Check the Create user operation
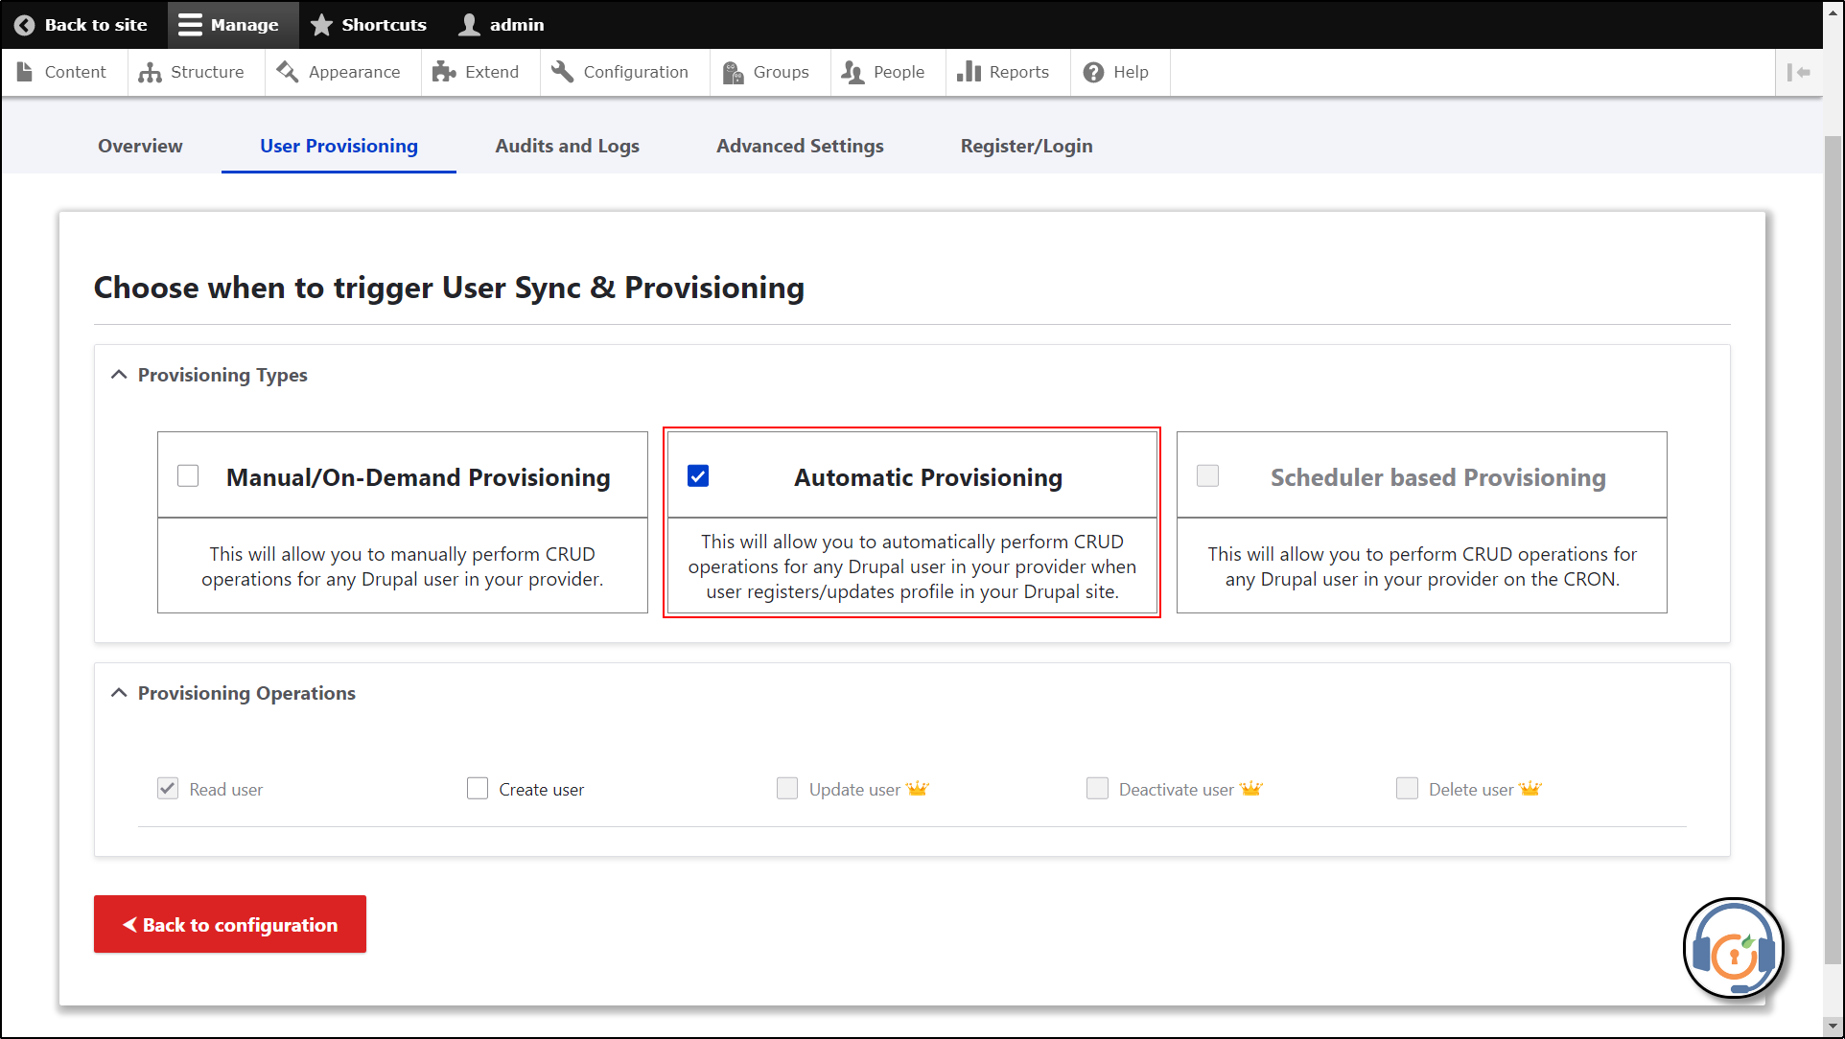 pos(478,788)
